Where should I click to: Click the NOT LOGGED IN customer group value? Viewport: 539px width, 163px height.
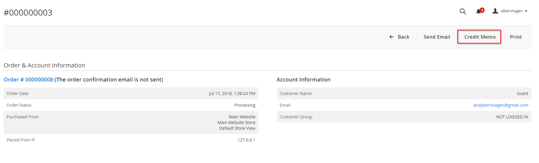(512, 117)
